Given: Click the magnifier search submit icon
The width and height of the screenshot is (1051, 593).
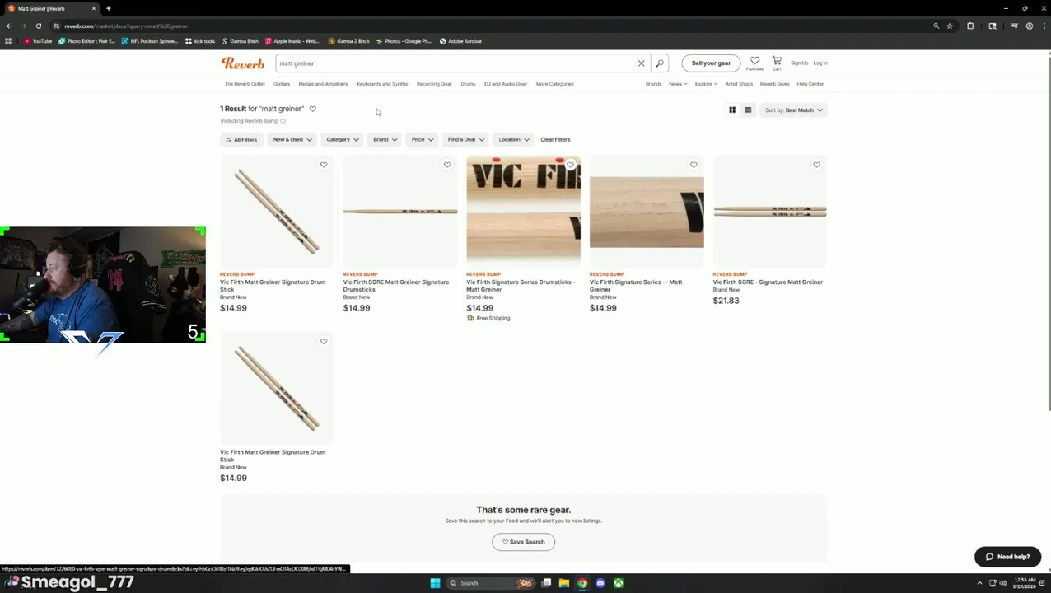Looking at the screenshot, I should click(x=660, y=63).
